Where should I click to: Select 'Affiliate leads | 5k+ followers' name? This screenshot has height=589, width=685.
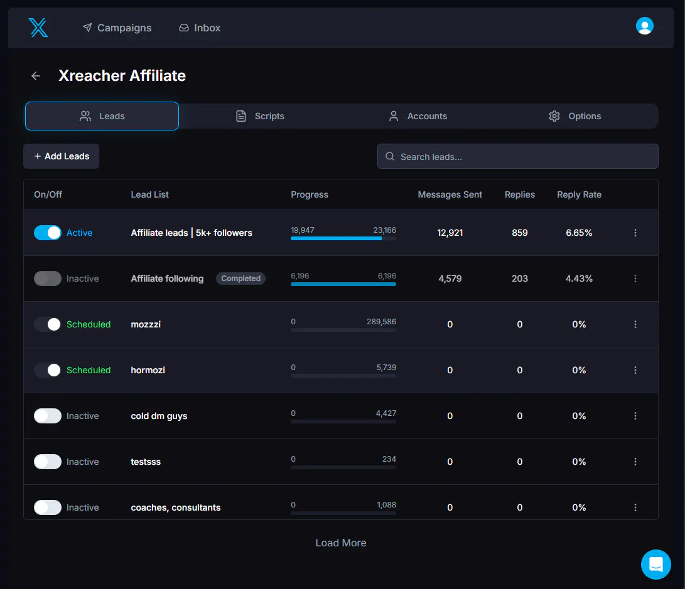pyautogui.click(x=191, y=233)
